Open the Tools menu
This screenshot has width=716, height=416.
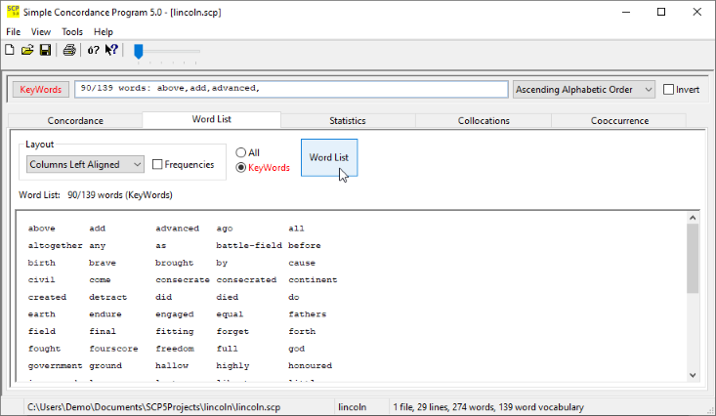(x=72, y=32)
